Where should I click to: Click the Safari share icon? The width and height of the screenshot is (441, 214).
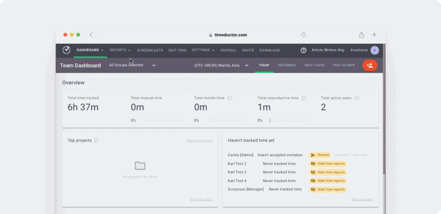(x=361, y=35)
